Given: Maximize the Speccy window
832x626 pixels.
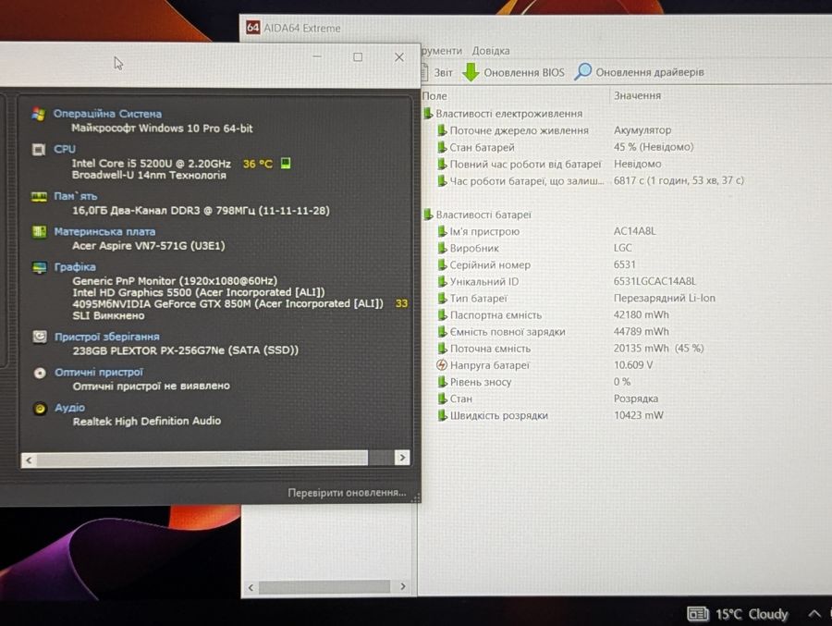Looking at the screenshot, I should tap(358, 56).
